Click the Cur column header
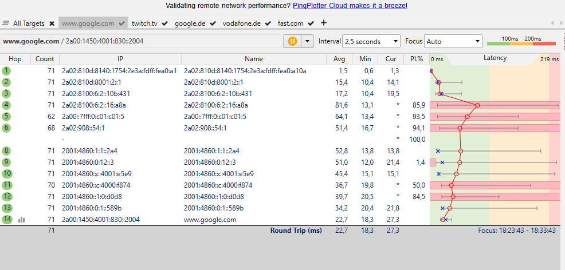The height and width of the screenshot is (270, 565). [391, 59]
